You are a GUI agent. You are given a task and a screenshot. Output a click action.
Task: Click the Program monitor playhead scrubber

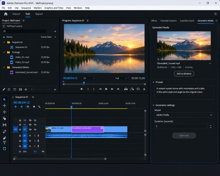pyautogui.click(x=84, y=83)
